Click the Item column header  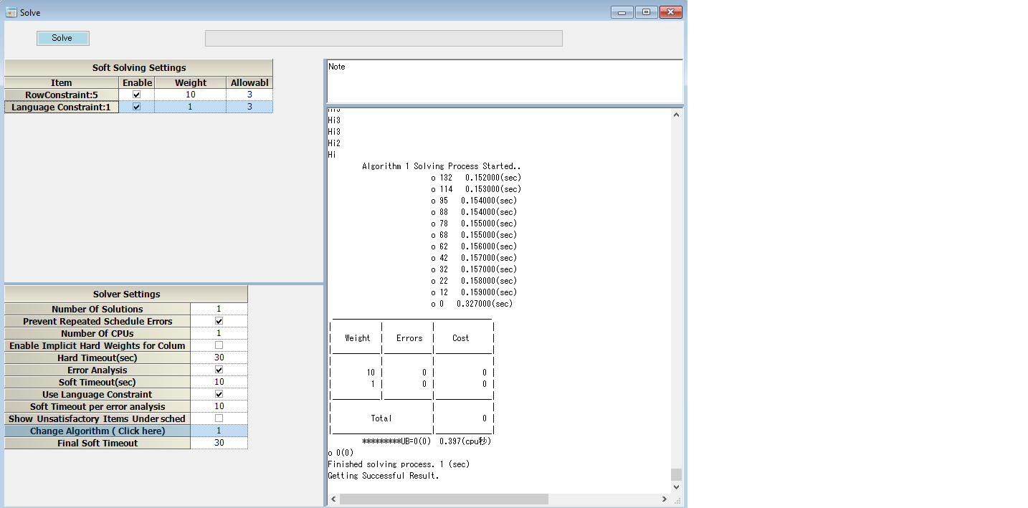click(62, 83)
